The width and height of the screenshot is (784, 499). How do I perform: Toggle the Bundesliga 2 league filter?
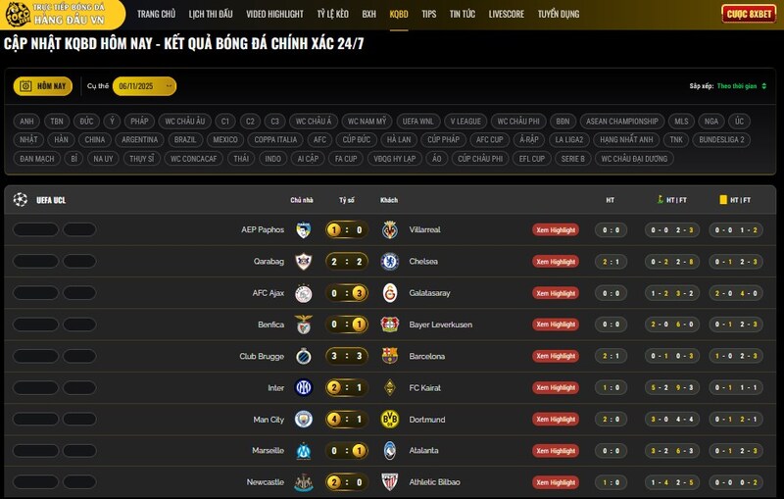(722, 139)
